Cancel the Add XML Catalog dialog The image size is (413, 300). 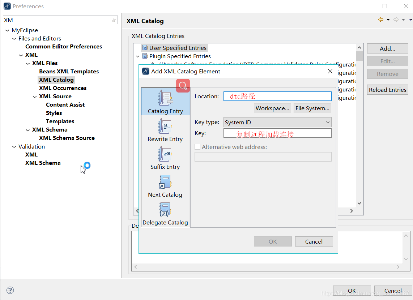[314, 241]
